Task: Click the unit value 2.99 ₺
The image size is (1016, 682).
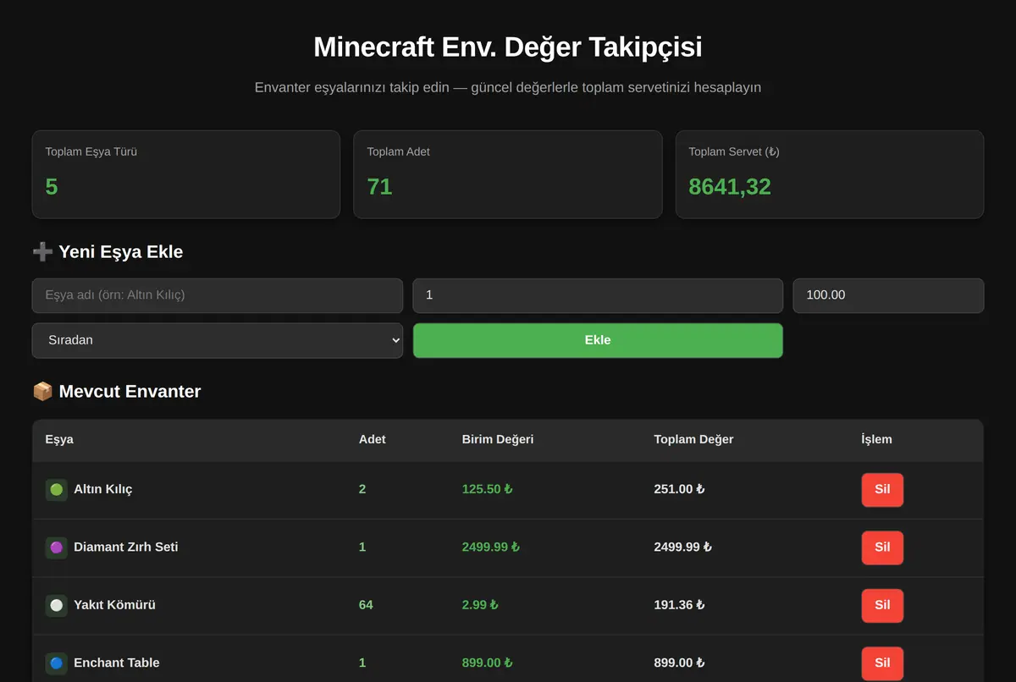Action: pos(480,605)
